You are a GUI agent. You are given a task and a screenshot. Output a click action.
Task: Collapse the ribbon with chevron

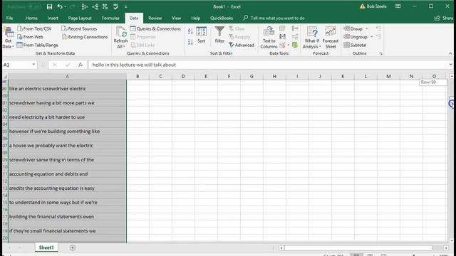tap(450, 53)
